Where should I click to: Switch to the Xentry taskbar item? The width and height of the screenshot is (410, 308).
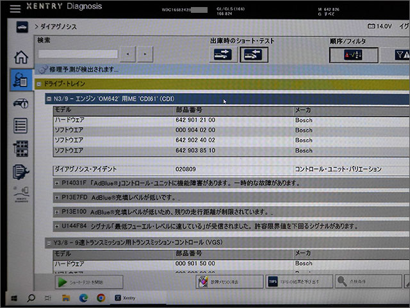point(126,298)
